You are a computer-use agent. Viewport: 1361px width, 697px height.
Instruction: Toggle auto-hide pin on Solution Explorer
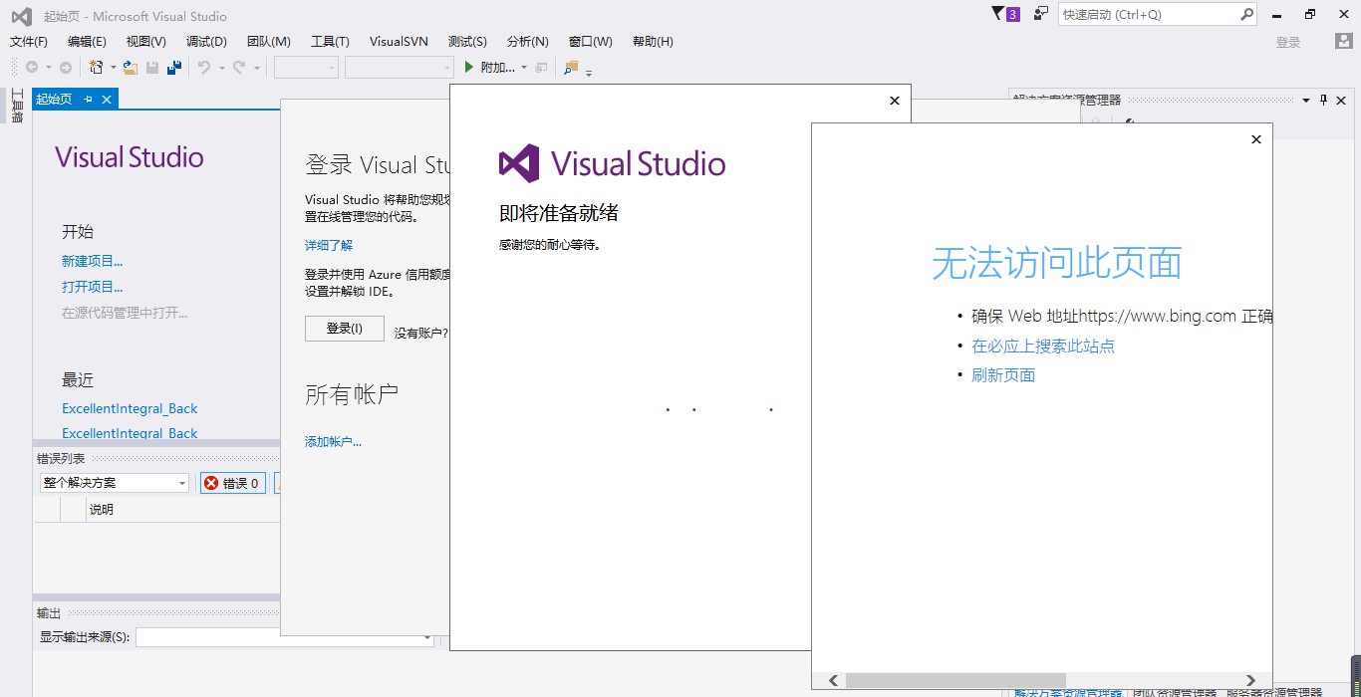[x=1324, y=100]
